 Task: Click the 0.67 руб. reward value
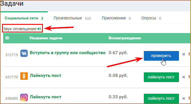point(118,53)
